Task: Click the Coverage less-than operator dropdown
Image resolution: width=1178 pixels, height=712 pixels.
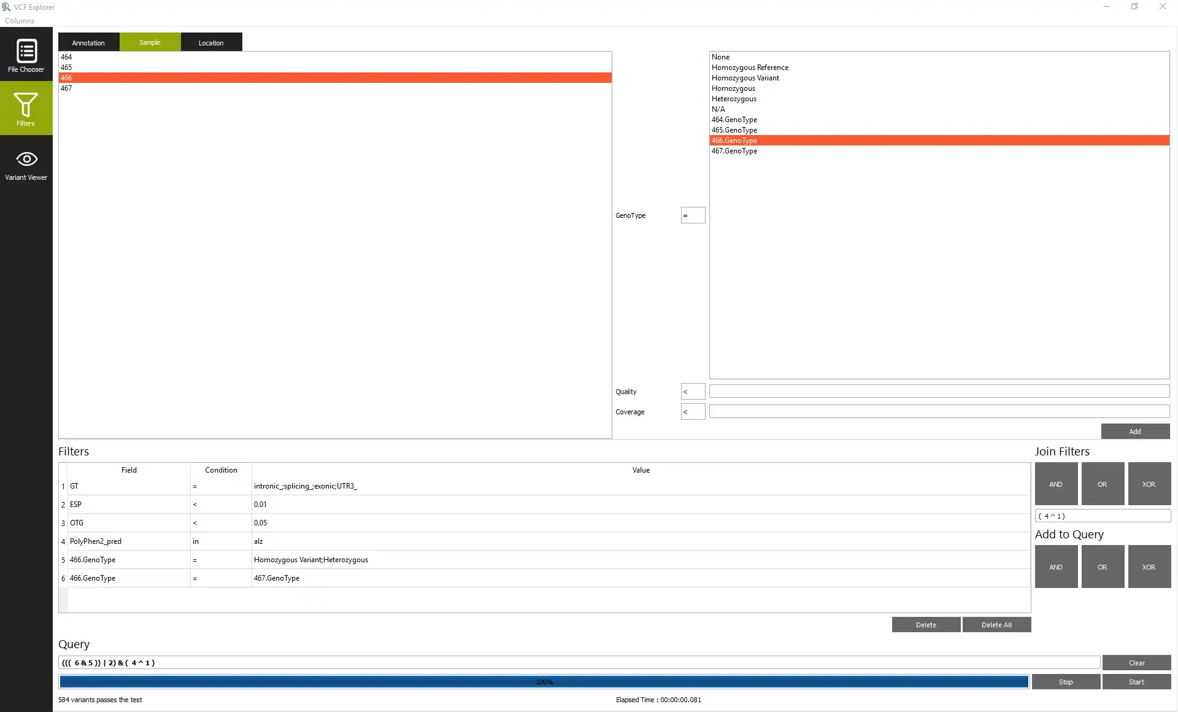Action: point(691,411)
